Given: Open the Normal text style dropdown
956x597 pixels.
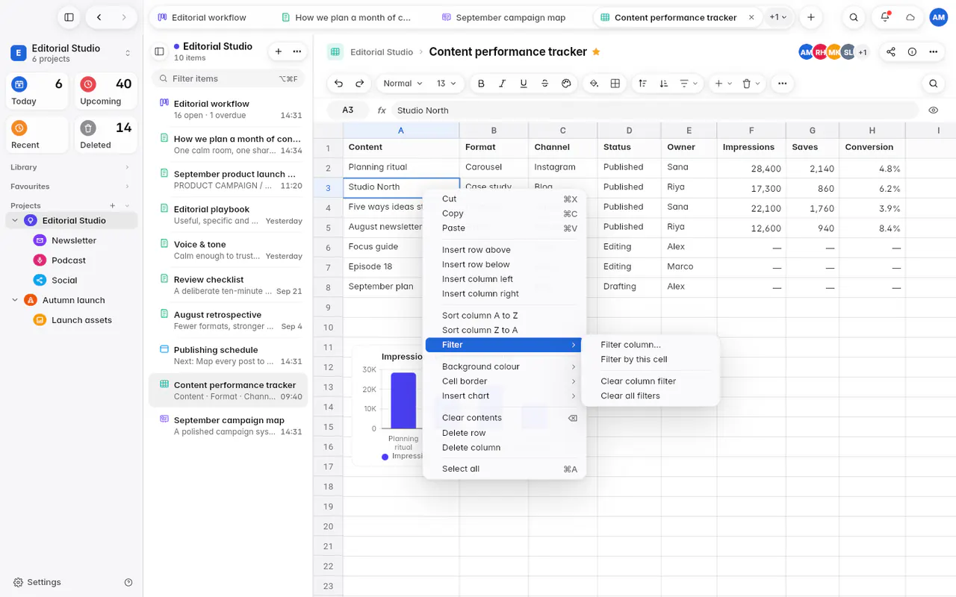Looking at the screenshot, I should pos(403,84).
